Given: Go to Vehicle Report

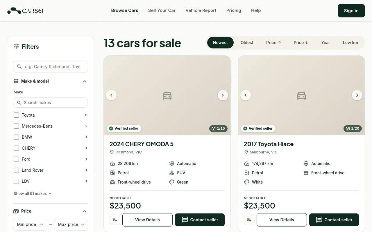Looking at the screenshot, I should [201, 10].
